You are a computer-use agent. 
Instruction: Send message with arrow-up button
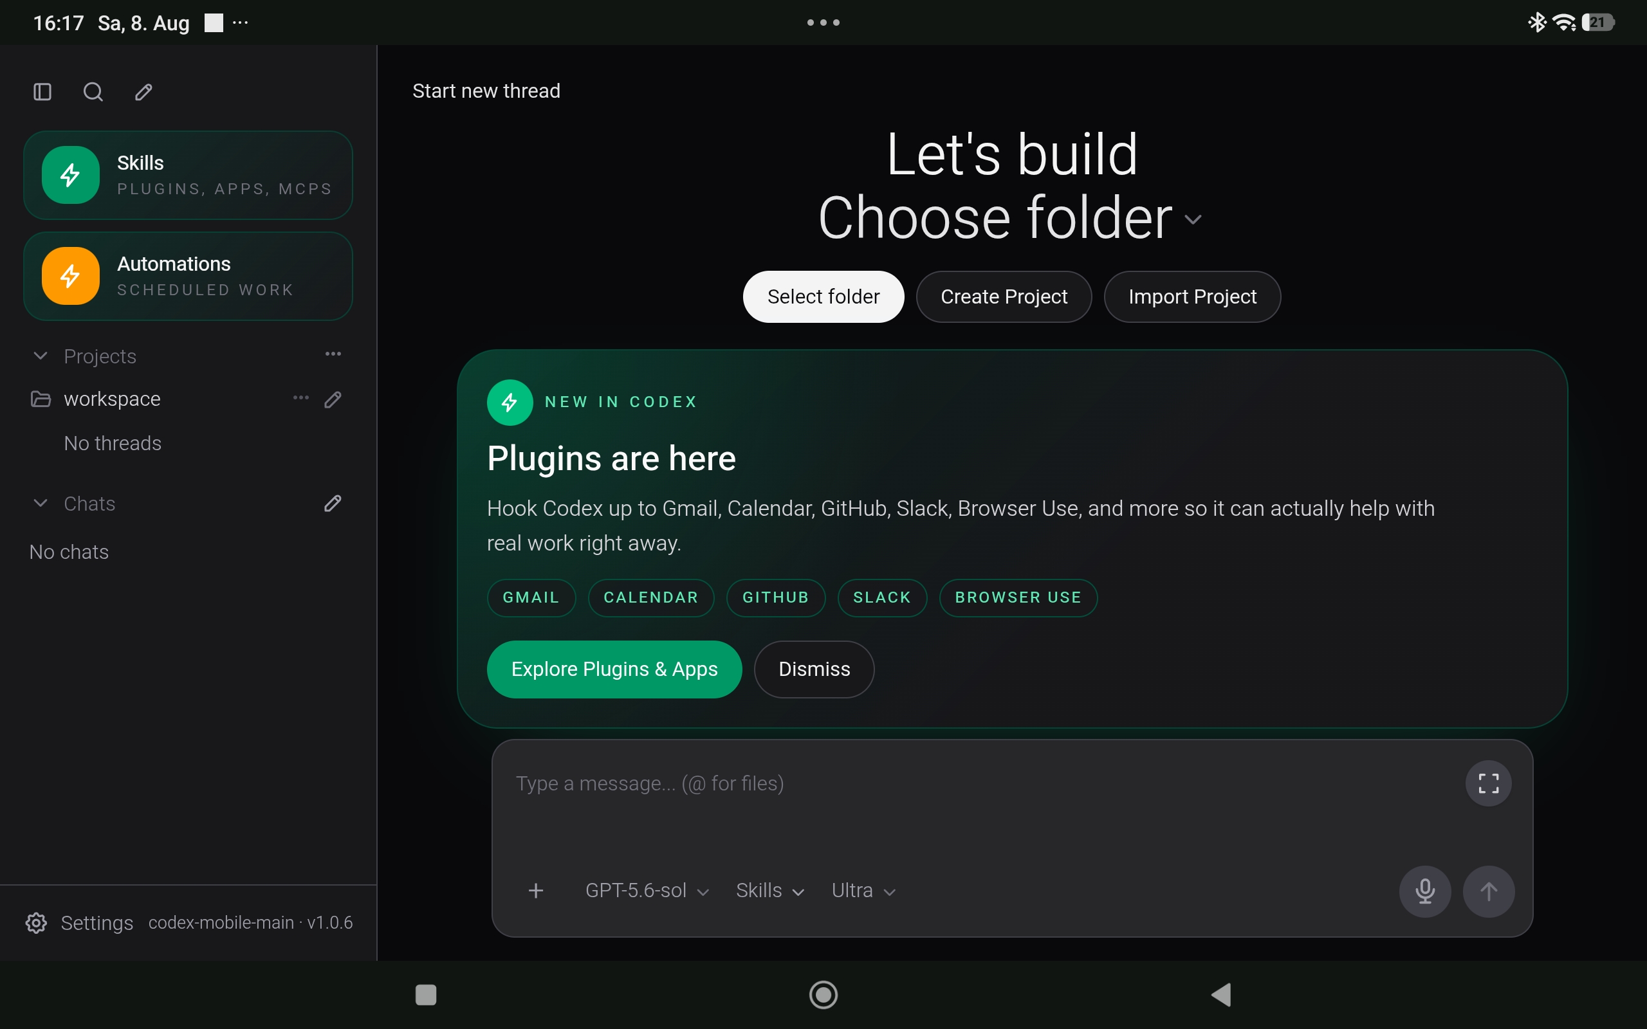(x=1489, y=891)
